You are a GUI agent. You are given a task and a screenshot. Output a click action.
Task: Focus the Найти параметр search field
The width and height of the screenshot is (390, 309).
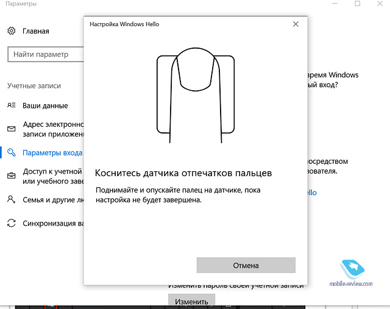[46, 54]
